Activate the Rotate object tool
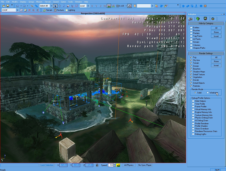This screenshot has width=226, height=171. pyautogui.click(x=64, y=6)
